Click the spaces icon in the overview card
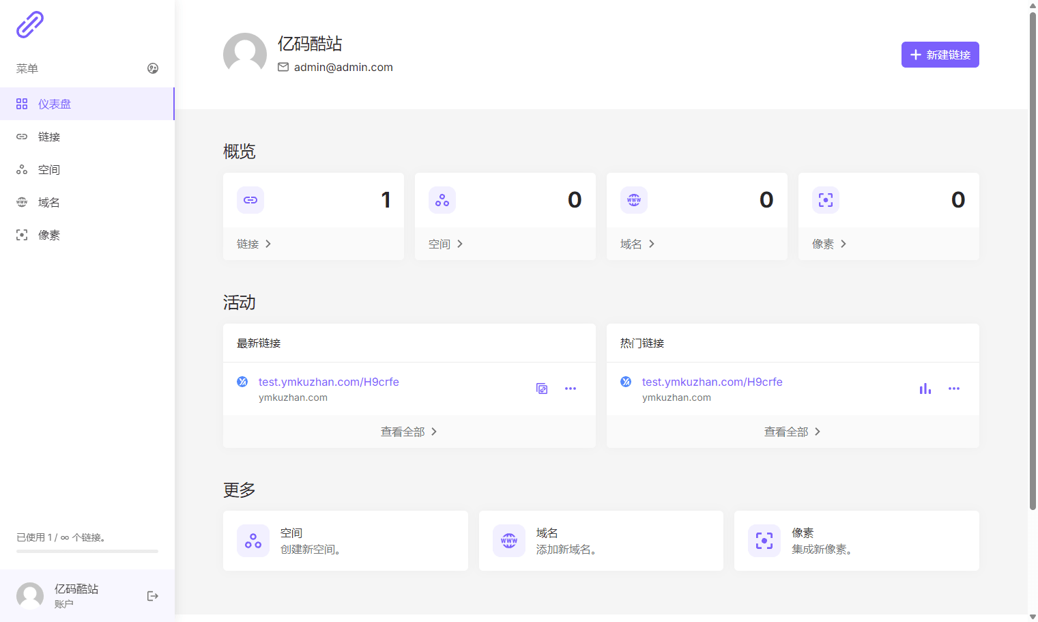This screenshot has width=1038, height=622. tap(442, 200)
